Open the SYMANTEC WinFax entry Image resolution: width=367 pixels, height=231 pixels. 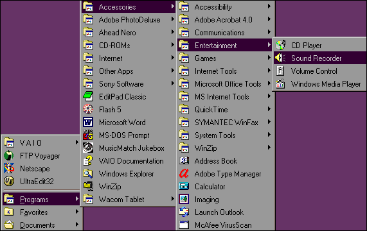225,122
